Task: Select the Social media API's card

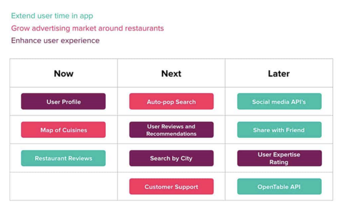Action: click(x=279, y=101)
